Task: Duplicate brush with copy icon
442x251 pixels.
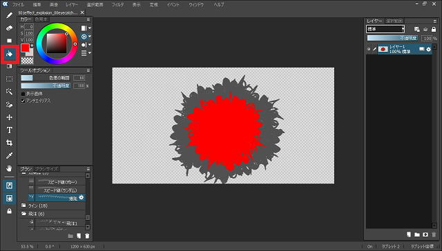Action: click(79, 236)
